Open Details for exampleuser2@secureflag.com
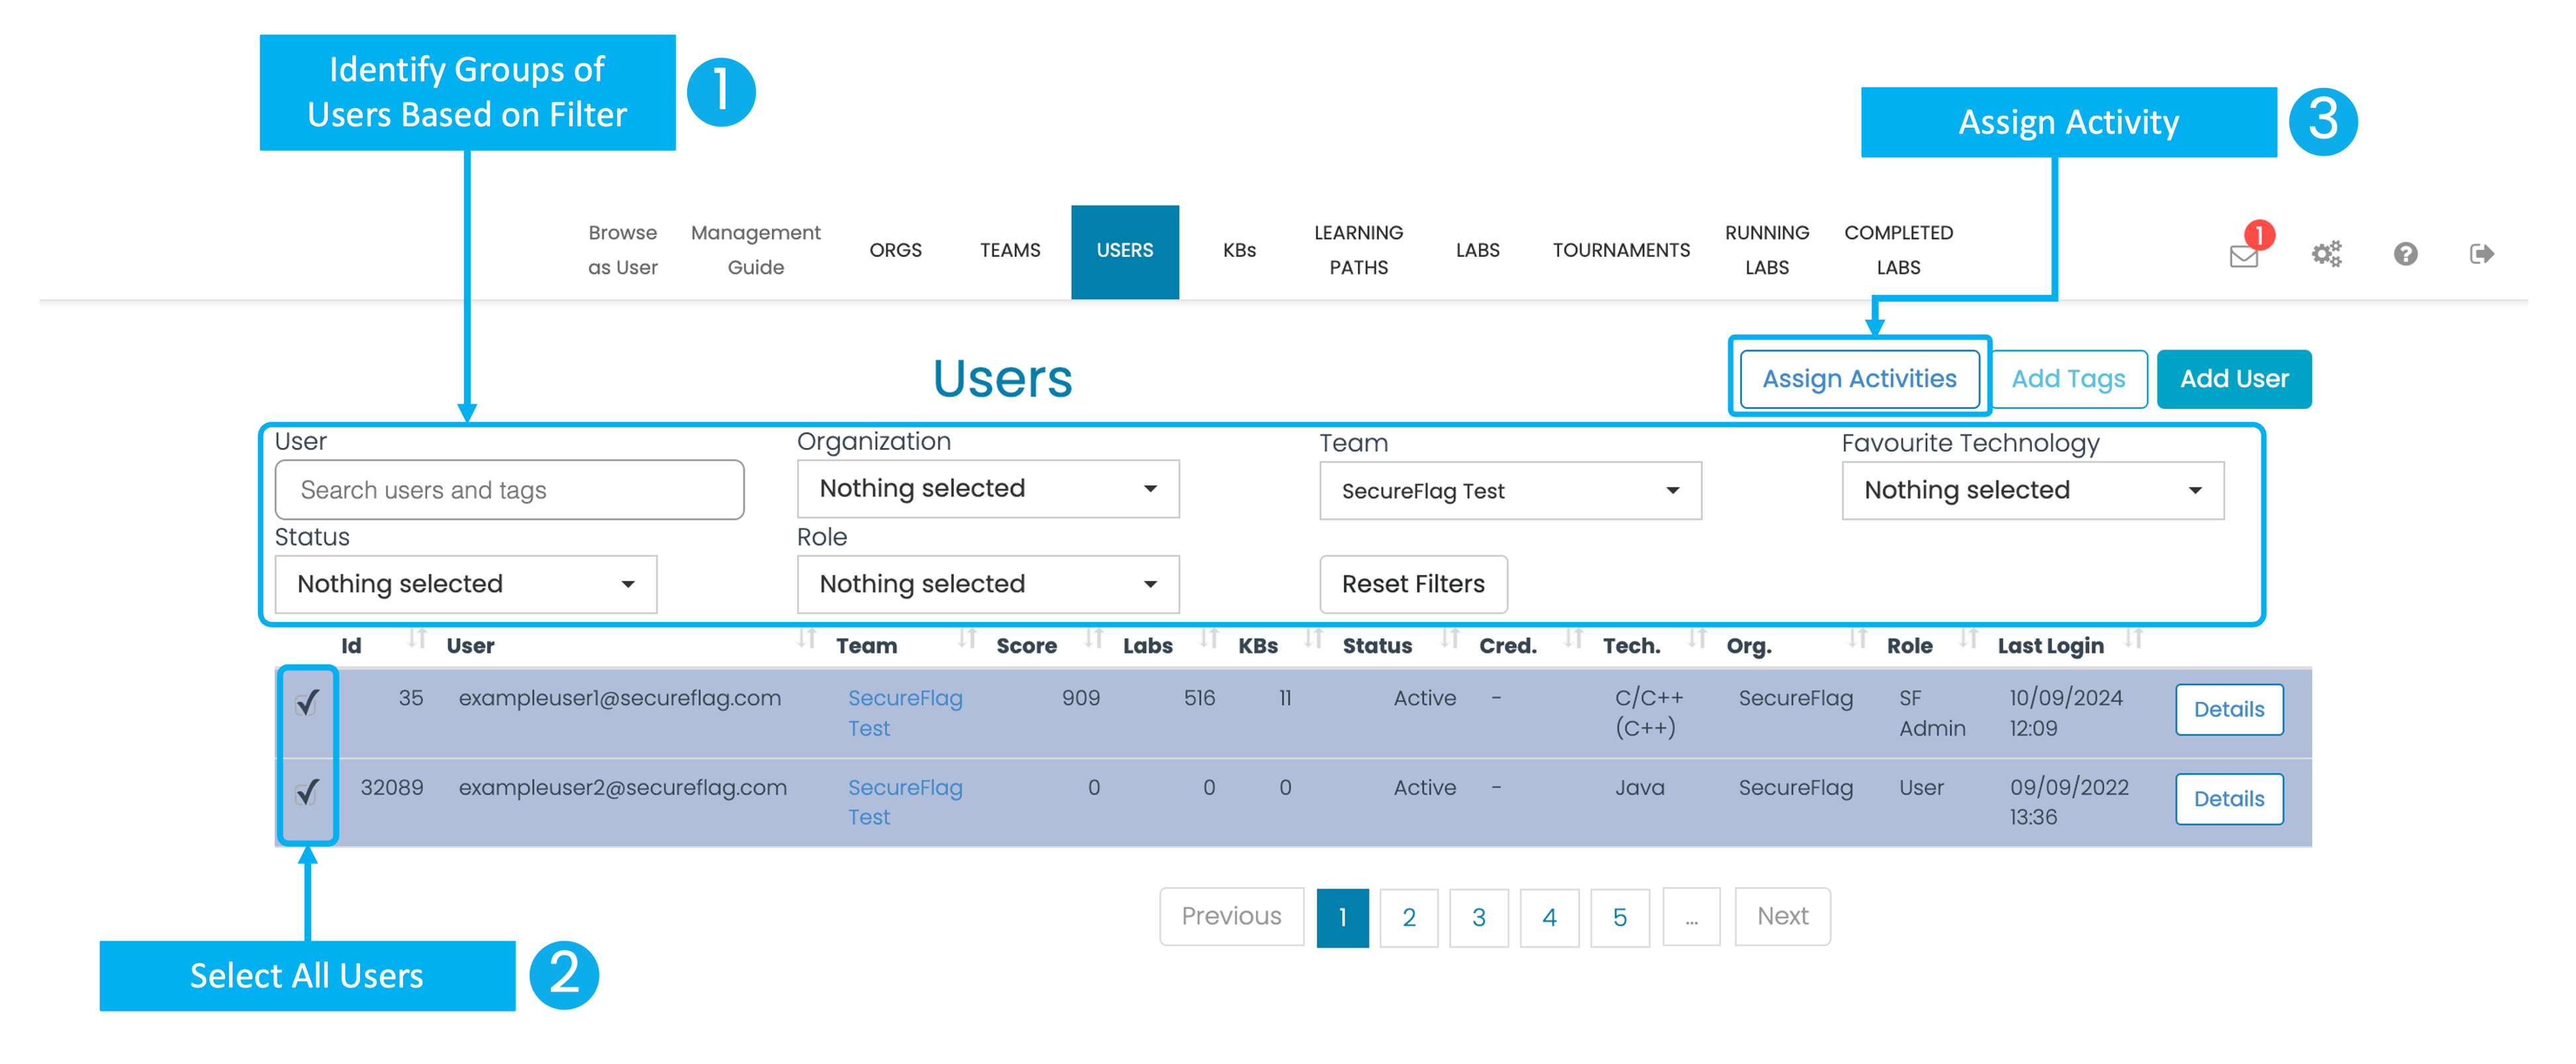The height and width of the screenshot is (1064, 2576). (2229, 799)
